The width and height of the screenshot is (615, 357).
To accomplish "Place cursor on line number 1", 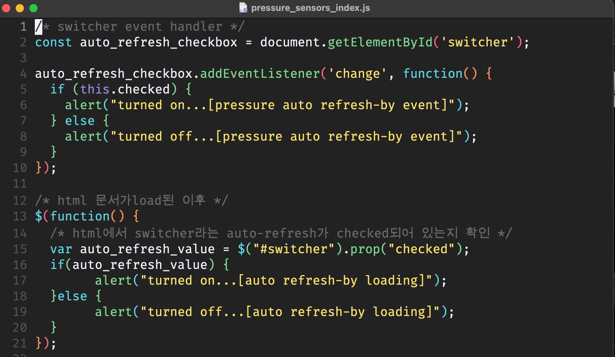I will [x=23, y=27].
